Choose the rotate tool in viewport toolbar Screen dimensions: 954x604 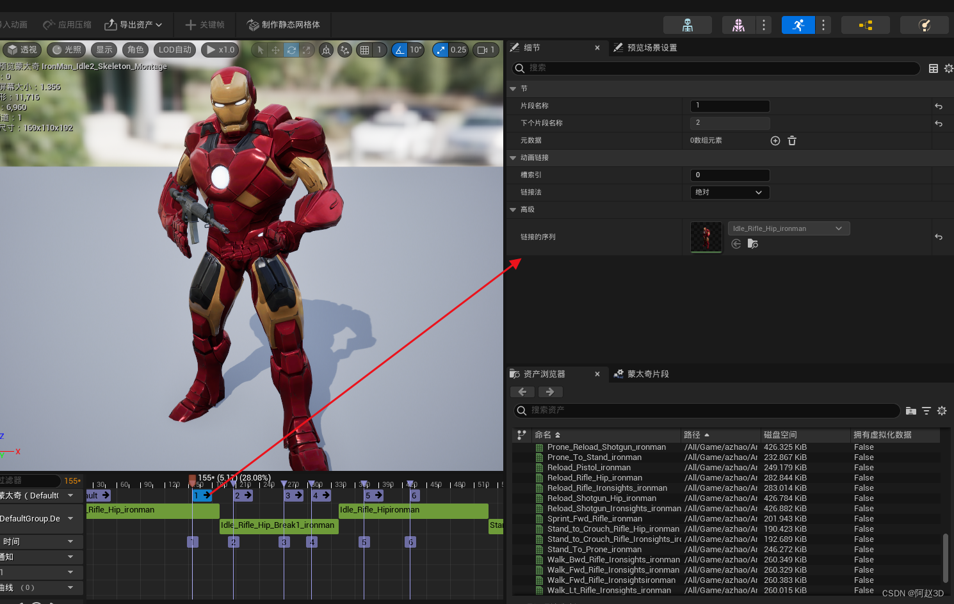pyautogui.click(x=291, y=50)
